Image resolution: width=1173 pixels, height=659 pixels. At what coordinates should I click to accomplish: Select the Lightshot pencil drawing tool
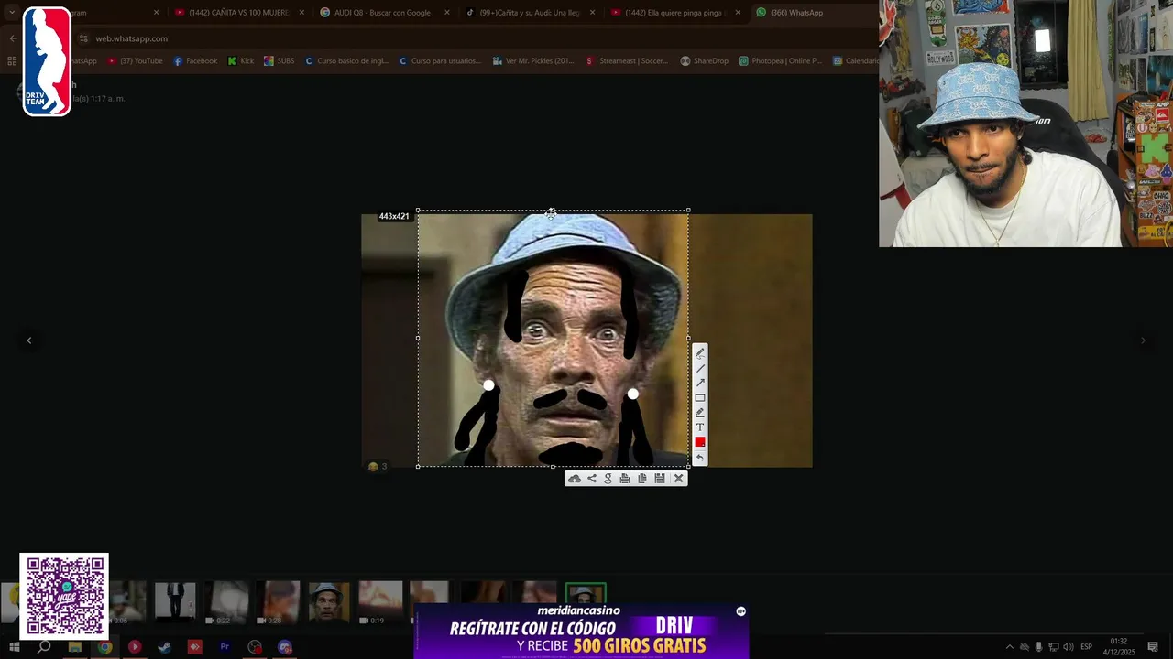(700, 353)
